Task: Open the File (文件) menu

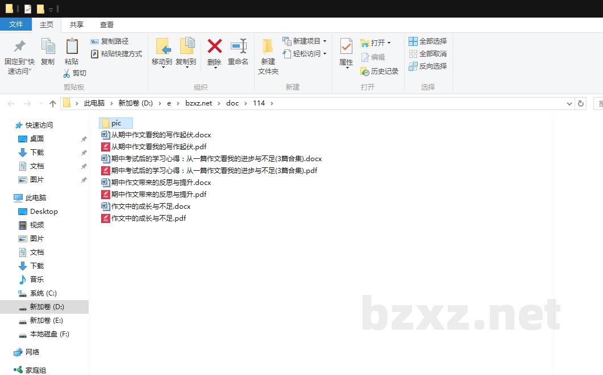Action: click(x=16, y=25)
